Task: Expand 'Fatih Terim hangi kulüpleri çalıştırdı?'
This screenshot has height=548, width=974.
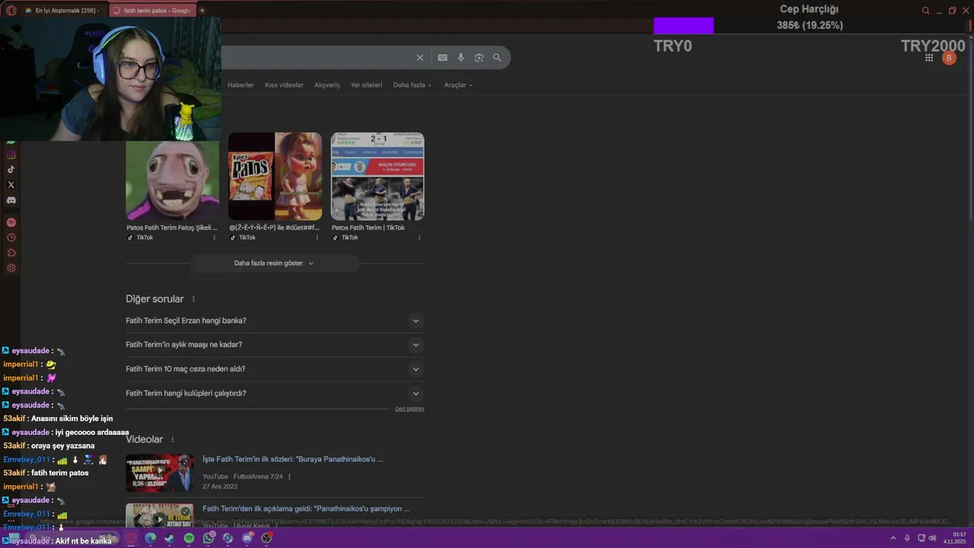Action: click(x=275, y=393)
